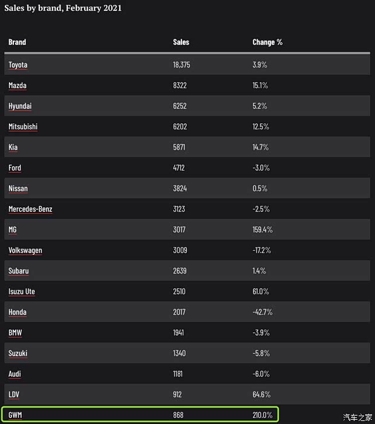Click the Change % column header

click(267, 42)
